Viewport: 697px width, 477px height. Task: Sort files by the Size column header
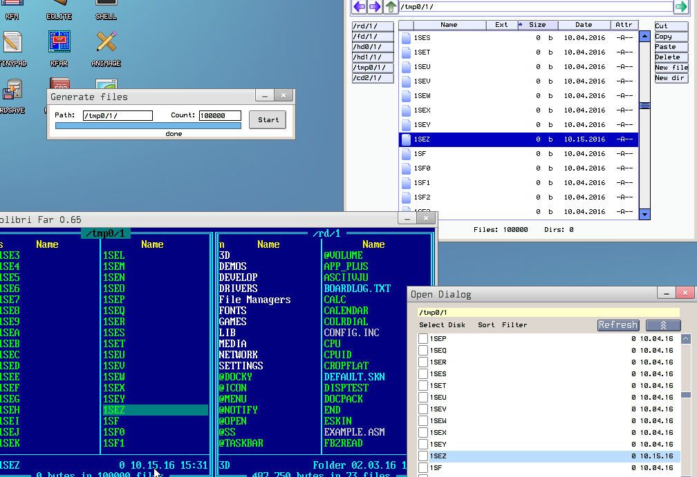(x=537, y=25)
